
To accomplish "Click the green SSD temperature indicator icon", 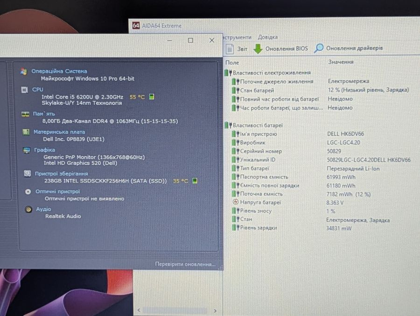I will coord(195,181).
